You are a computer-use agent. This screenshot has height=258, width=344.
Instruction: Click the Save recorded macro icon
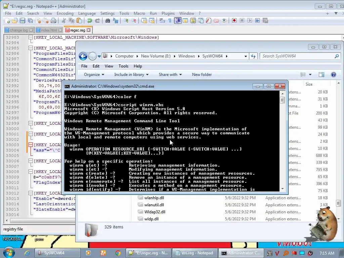pyautogui.click(x=265, y=20)
